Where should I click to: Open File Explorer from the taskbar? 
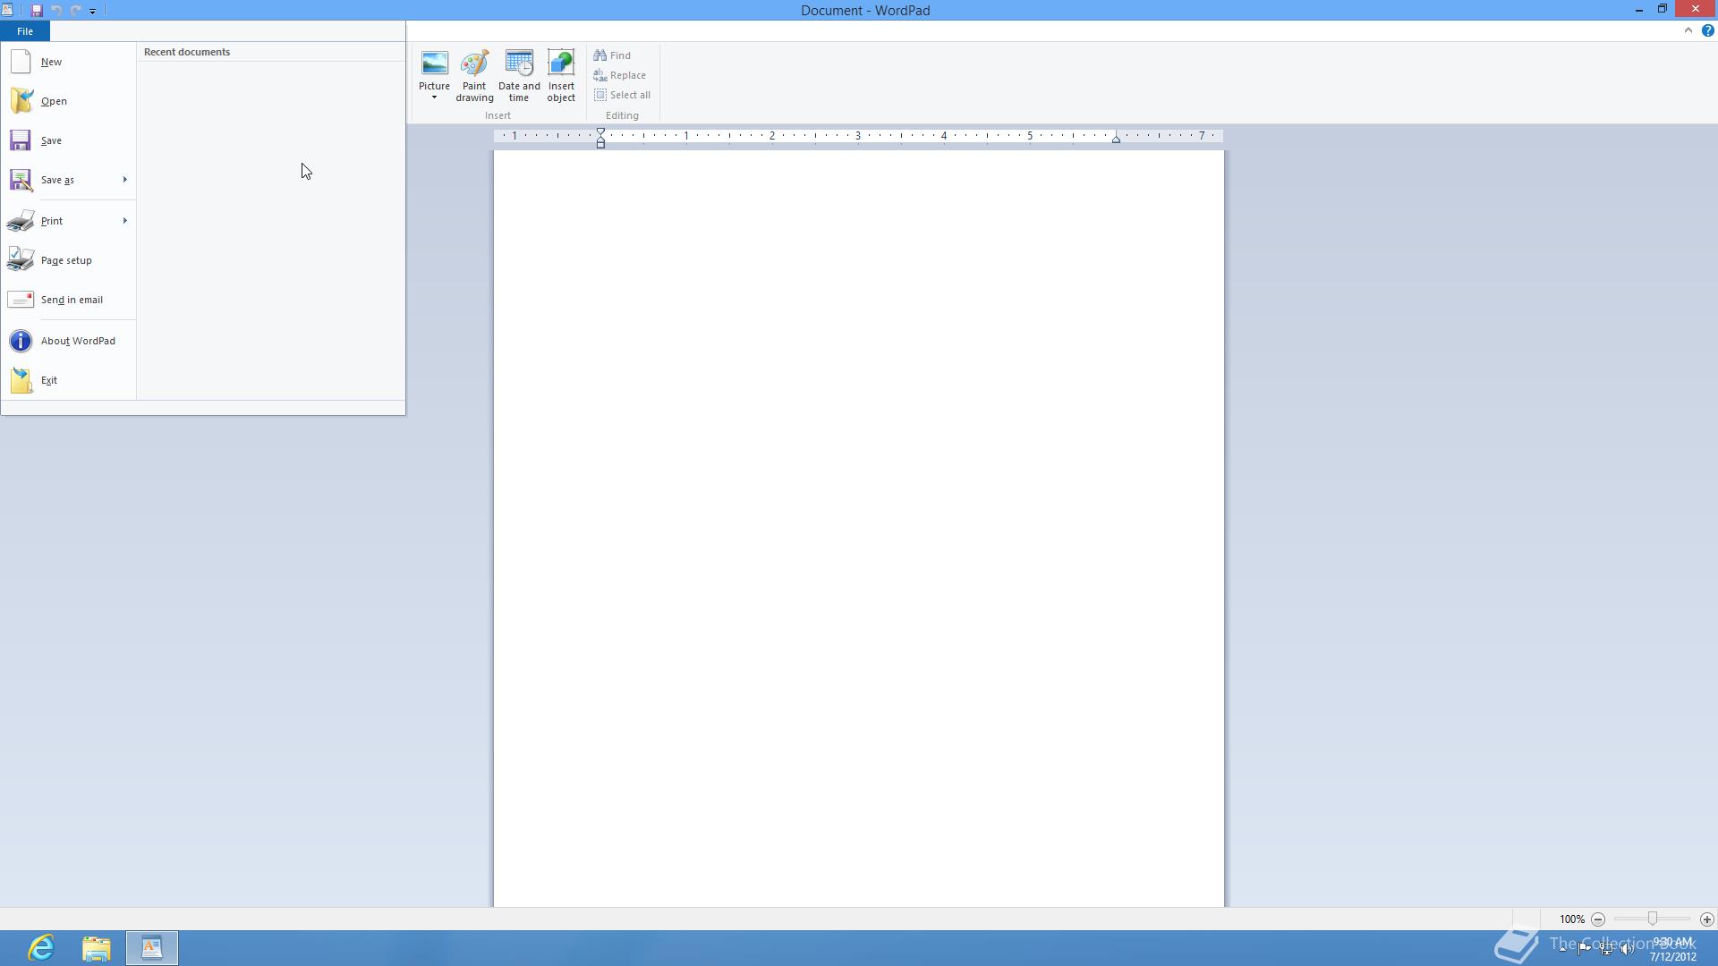point(97,948)
